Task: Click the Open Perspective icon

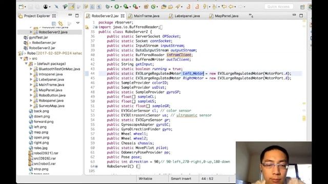Action: [x=302, y=7]
